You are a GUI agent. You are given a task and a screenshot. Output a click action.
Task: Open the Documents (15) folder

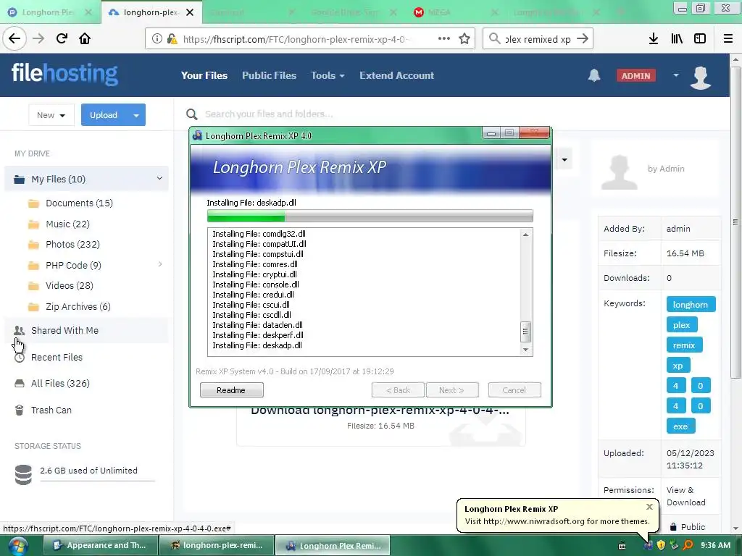pos(79,203)
